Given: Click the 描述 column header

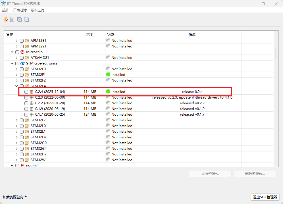Looking at the screenshot, I should tap(192, 34).
